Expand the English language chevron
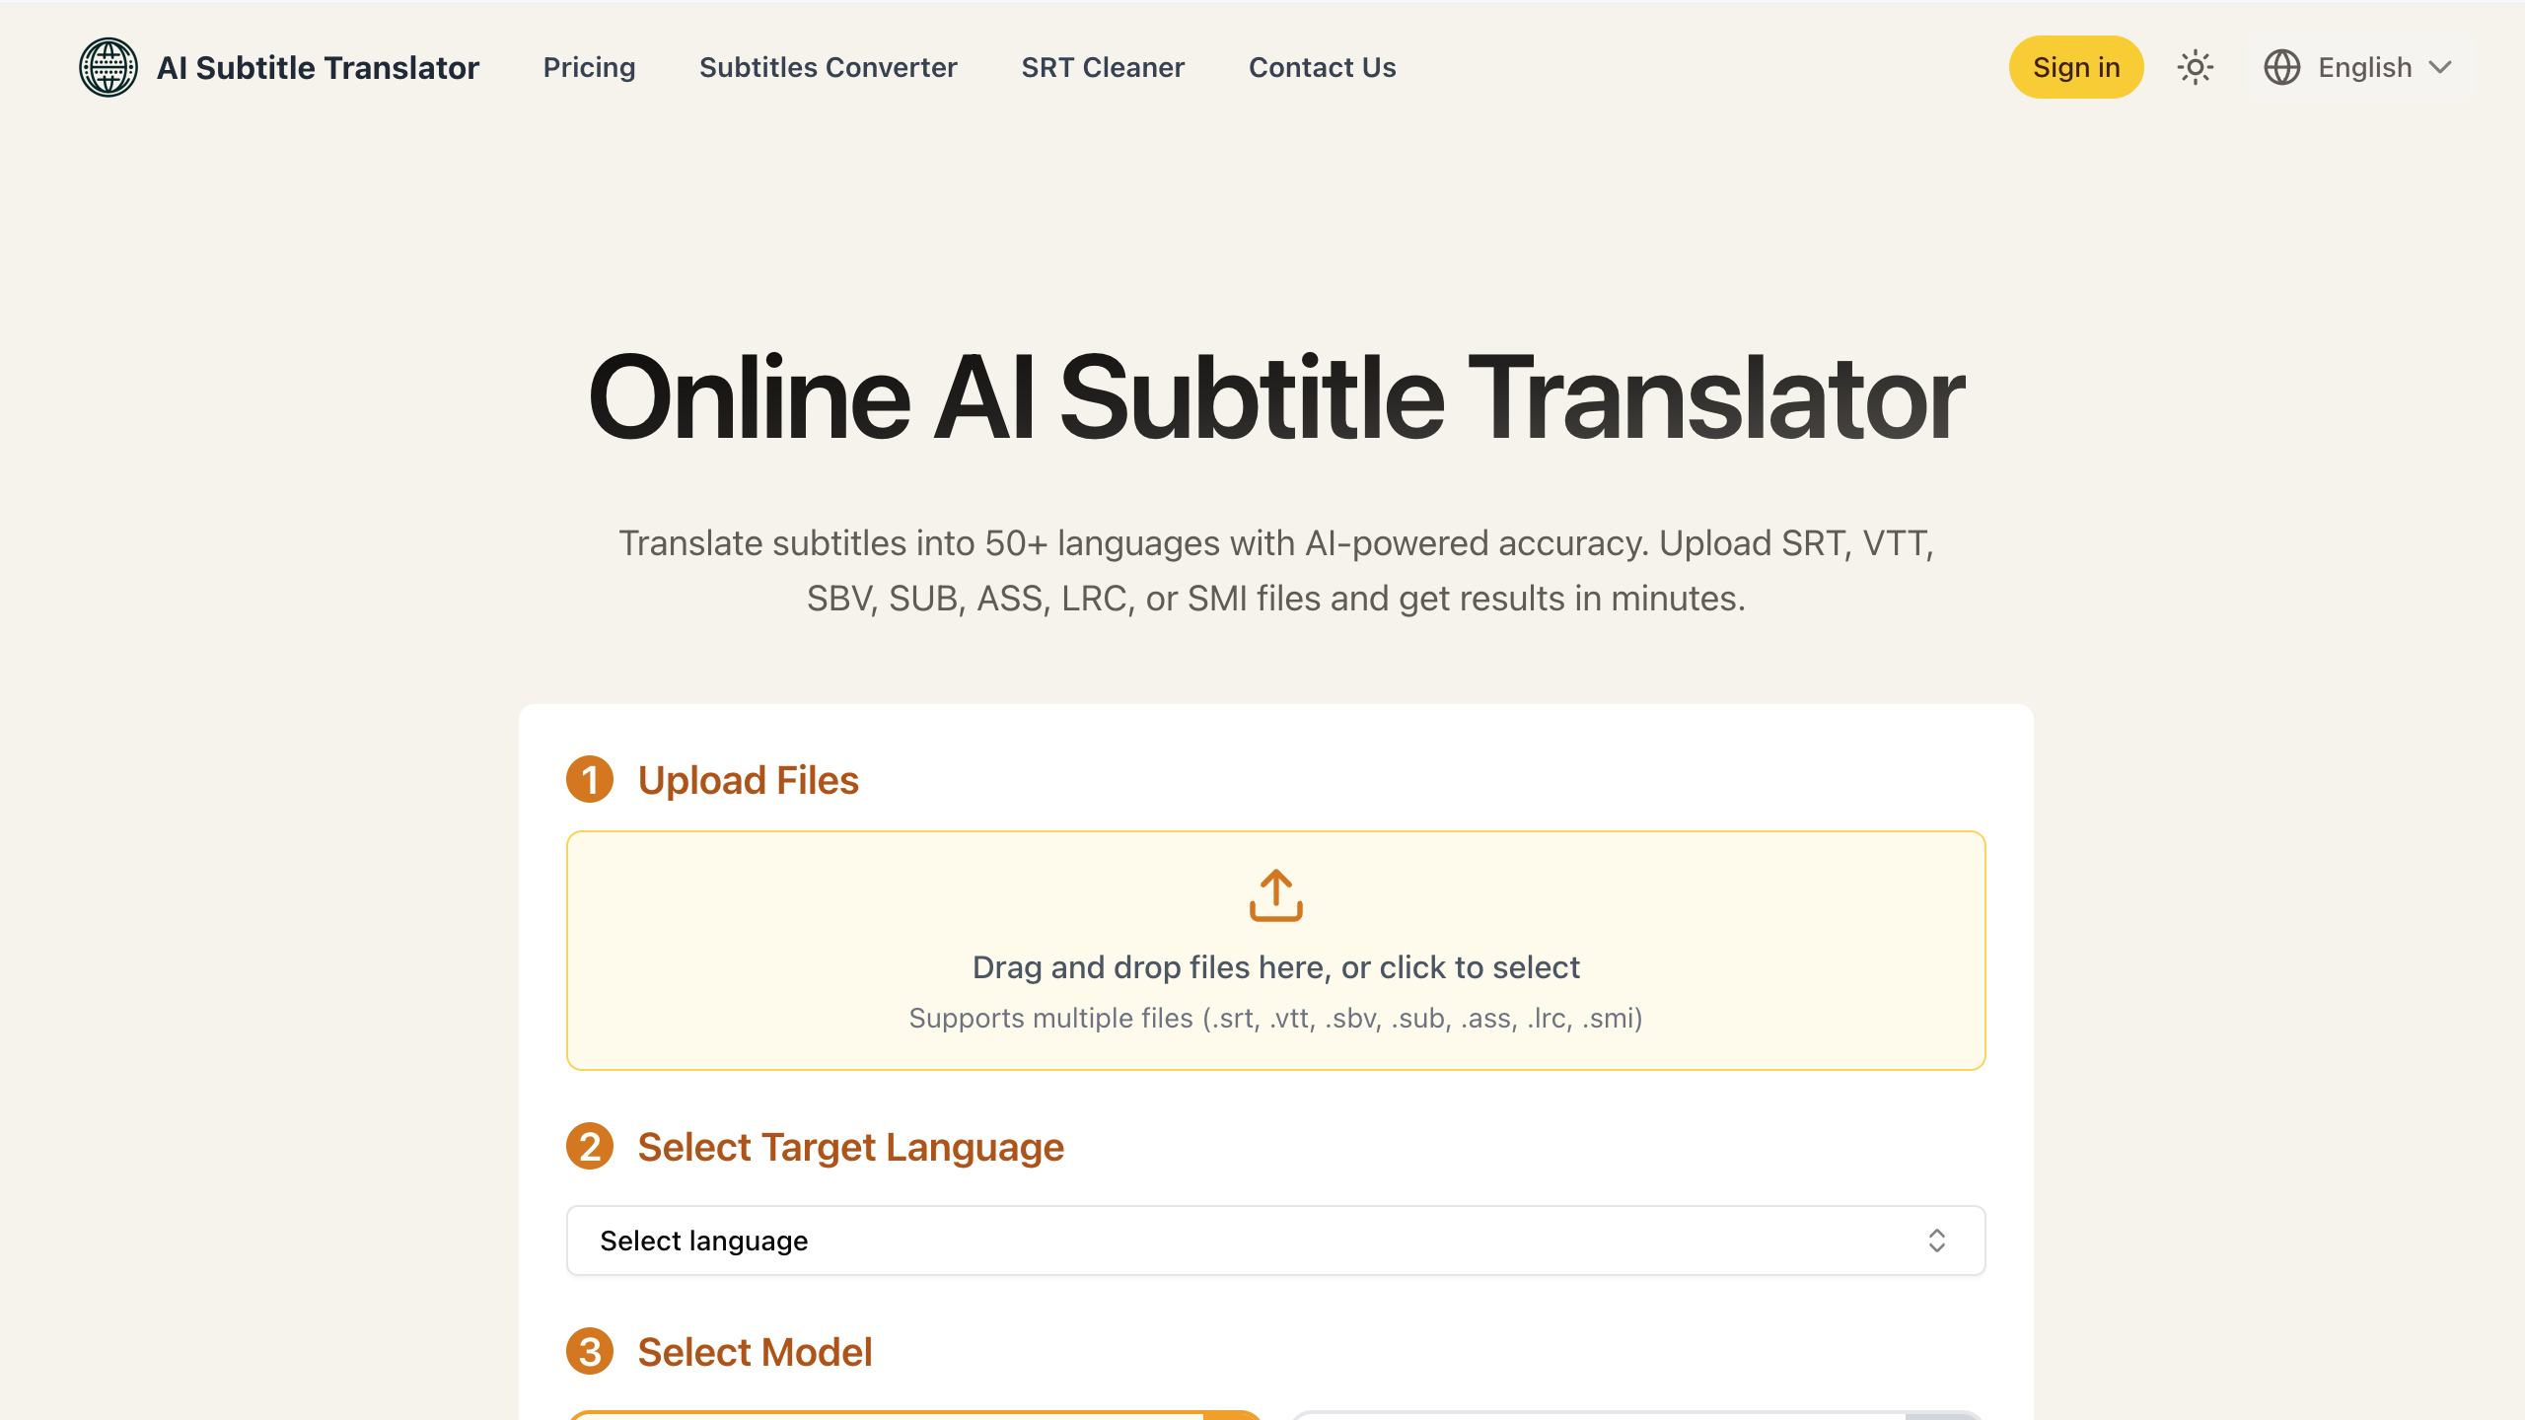2525x1420 pixels. pos(2440,67)
